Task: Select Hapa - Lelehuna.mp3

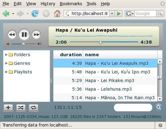Action: pyautogui.click(x=105, y=89)
